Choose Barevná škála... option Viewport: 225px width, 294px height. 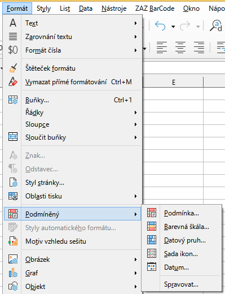tap(182, 227)
